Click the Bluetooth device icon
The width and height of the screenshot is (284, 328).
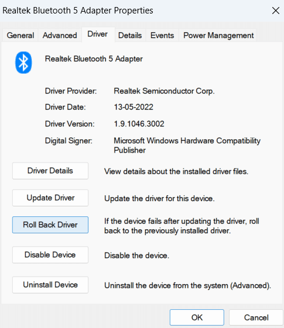click(x=23, y=63)
